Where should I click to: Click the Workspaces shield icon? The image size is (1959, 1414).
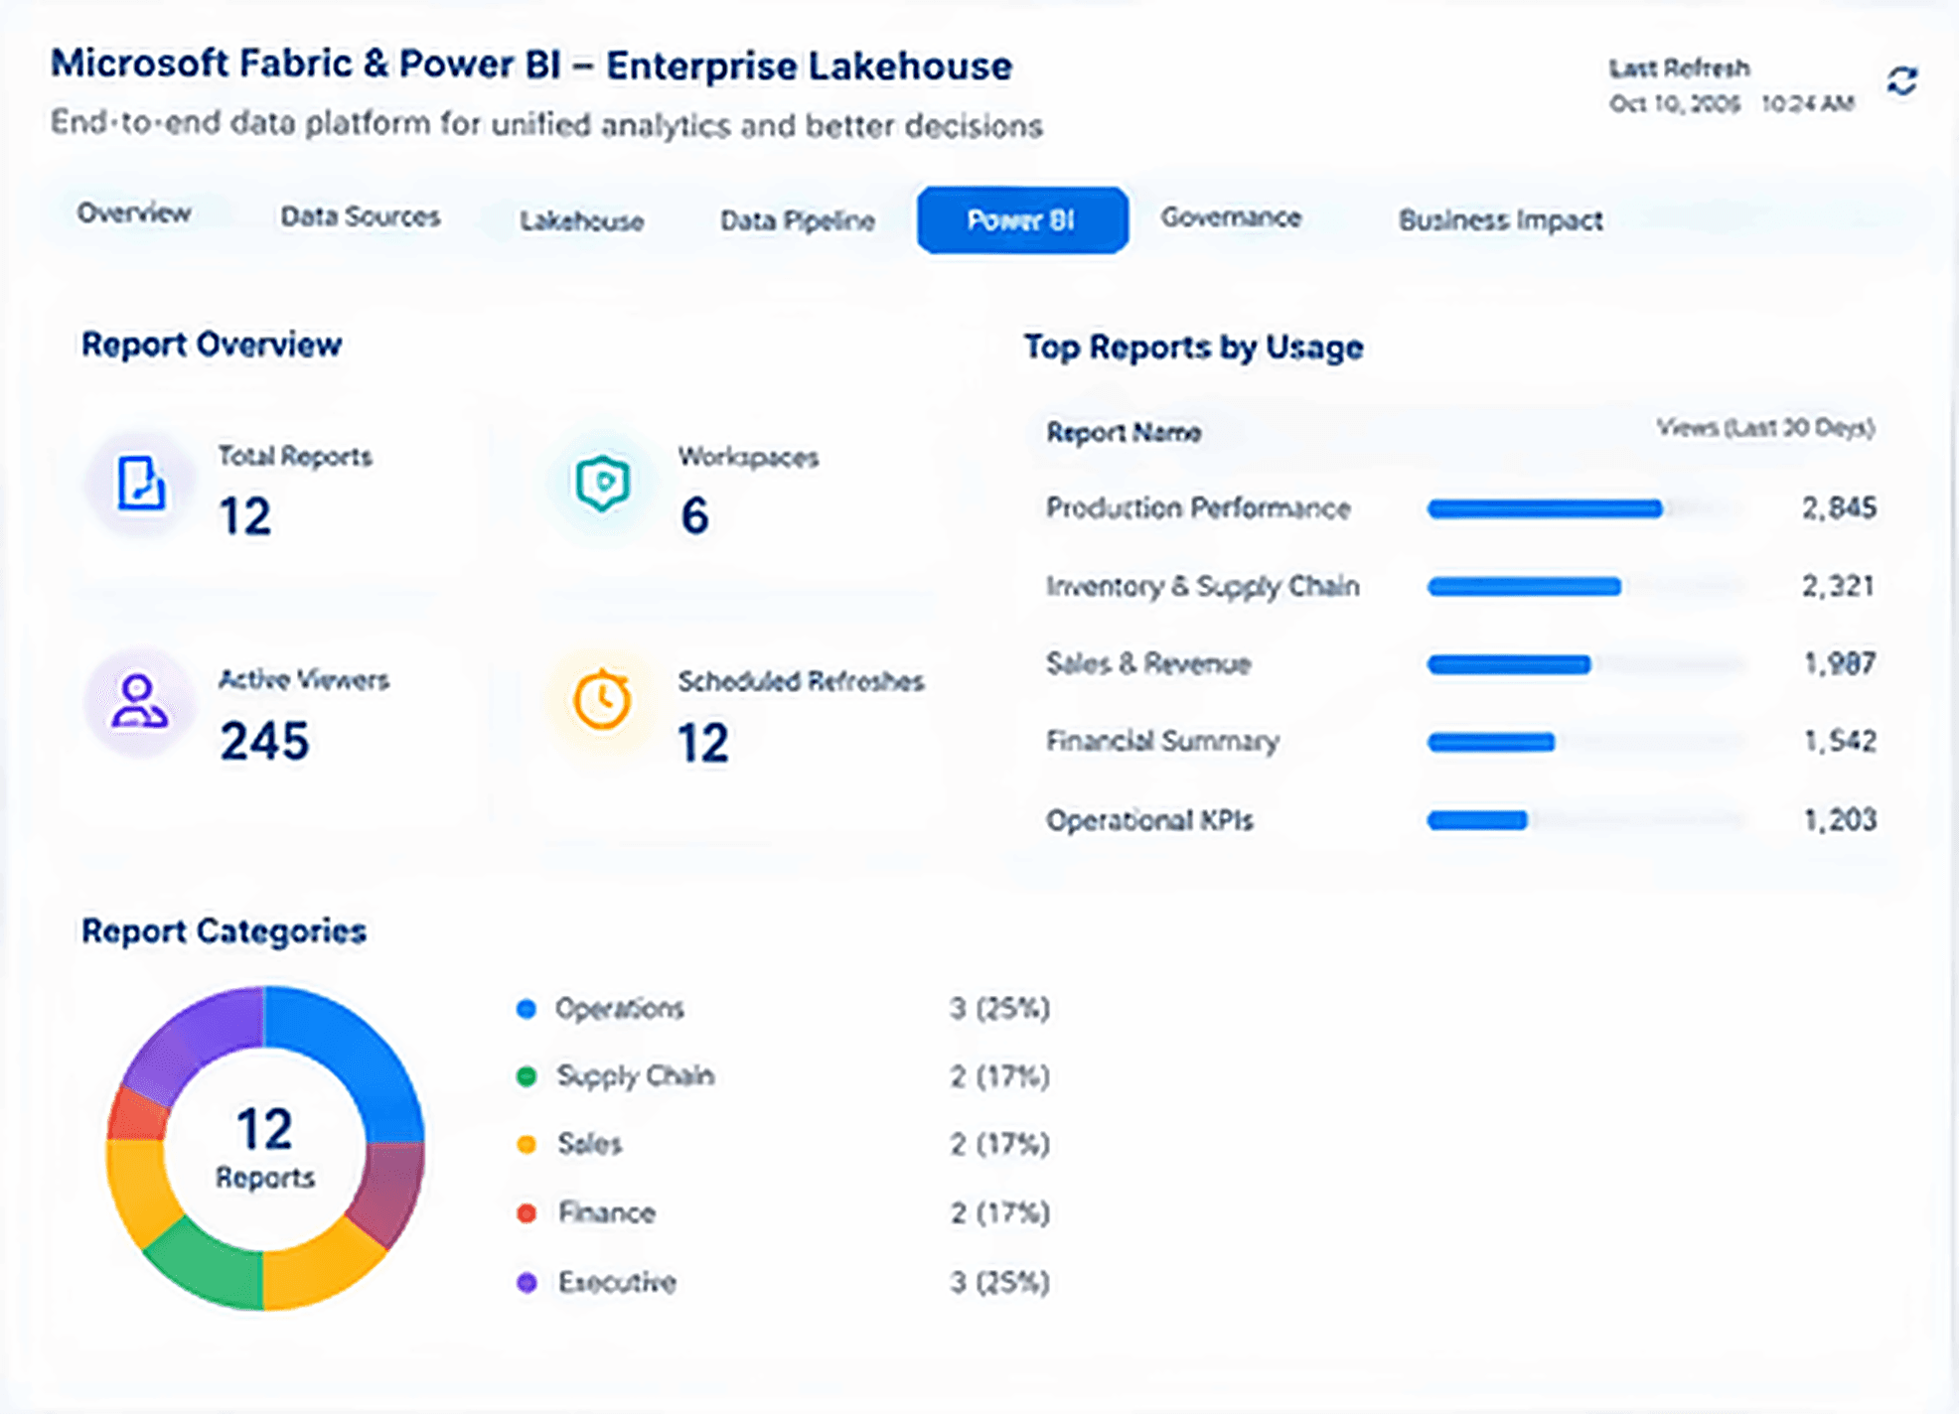pyautogui.click(x=602, y=483)
